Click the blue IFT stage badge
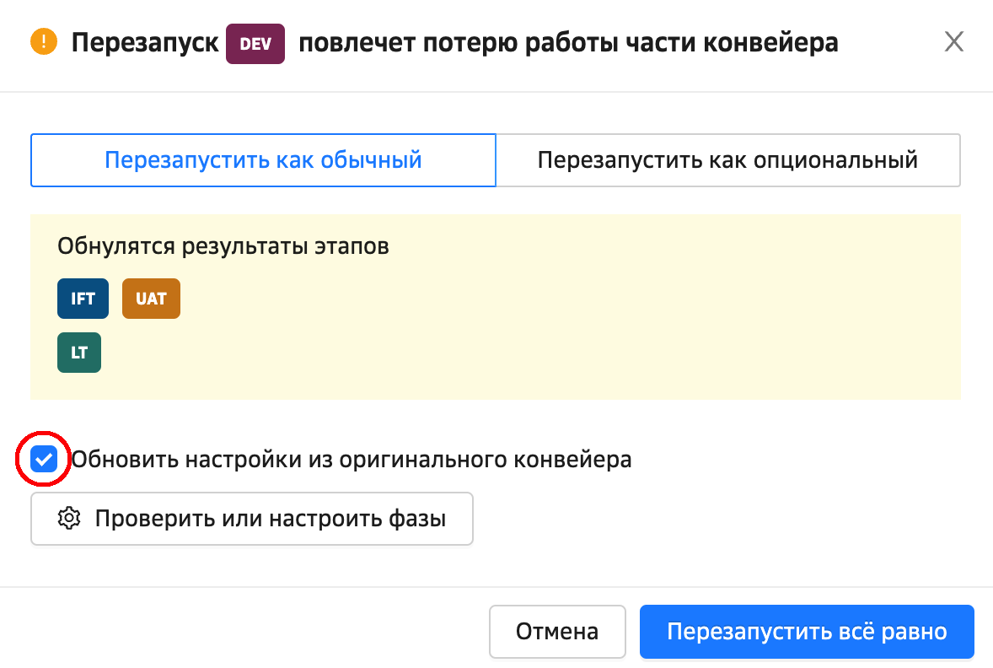This screenshot has height=668, width=993. (x=83, y=299)
